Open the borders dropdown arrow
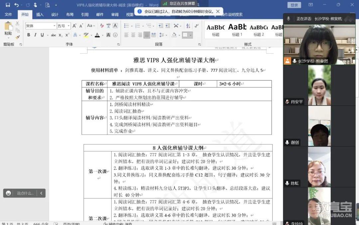Image resolution: width=359 pixels, height=225 pixels. point(190,35)
